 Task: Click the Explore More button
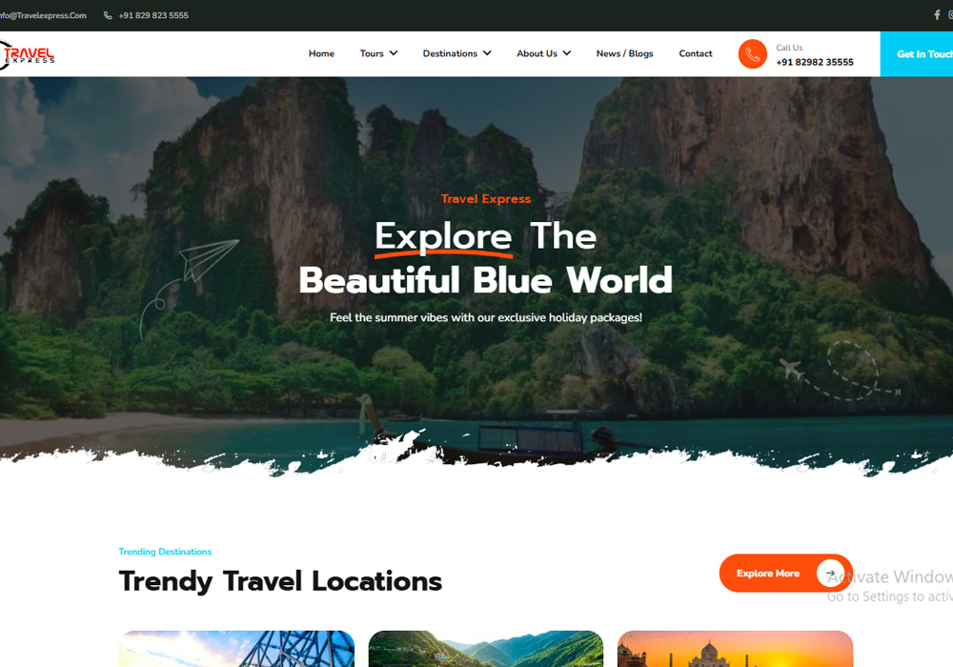pyautogui.click(x=785, y=573)
